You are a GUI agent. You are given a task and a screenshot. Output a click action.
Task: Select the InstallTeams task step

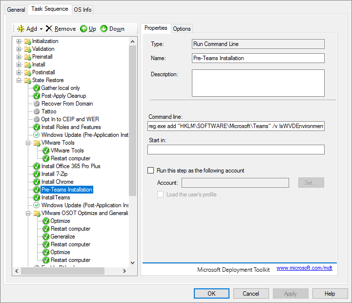coord(56,197)
